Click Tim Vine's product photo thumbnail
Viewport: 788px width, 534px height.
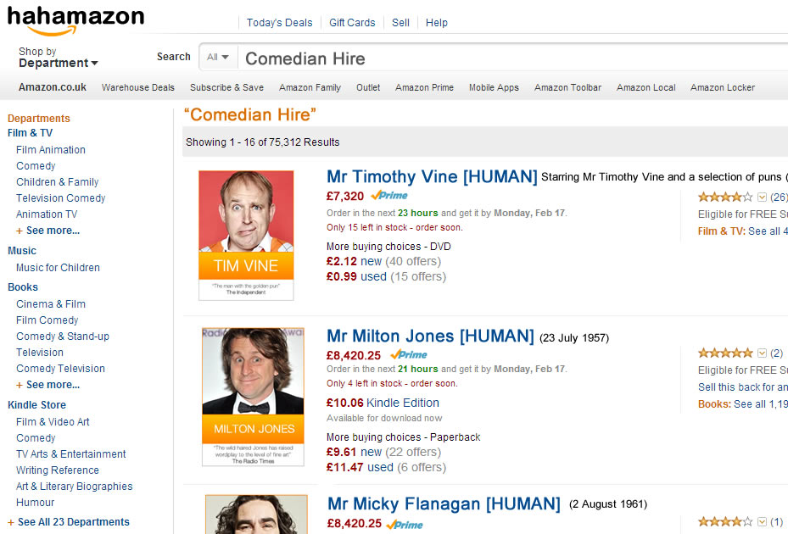click(x=246, y=231)
